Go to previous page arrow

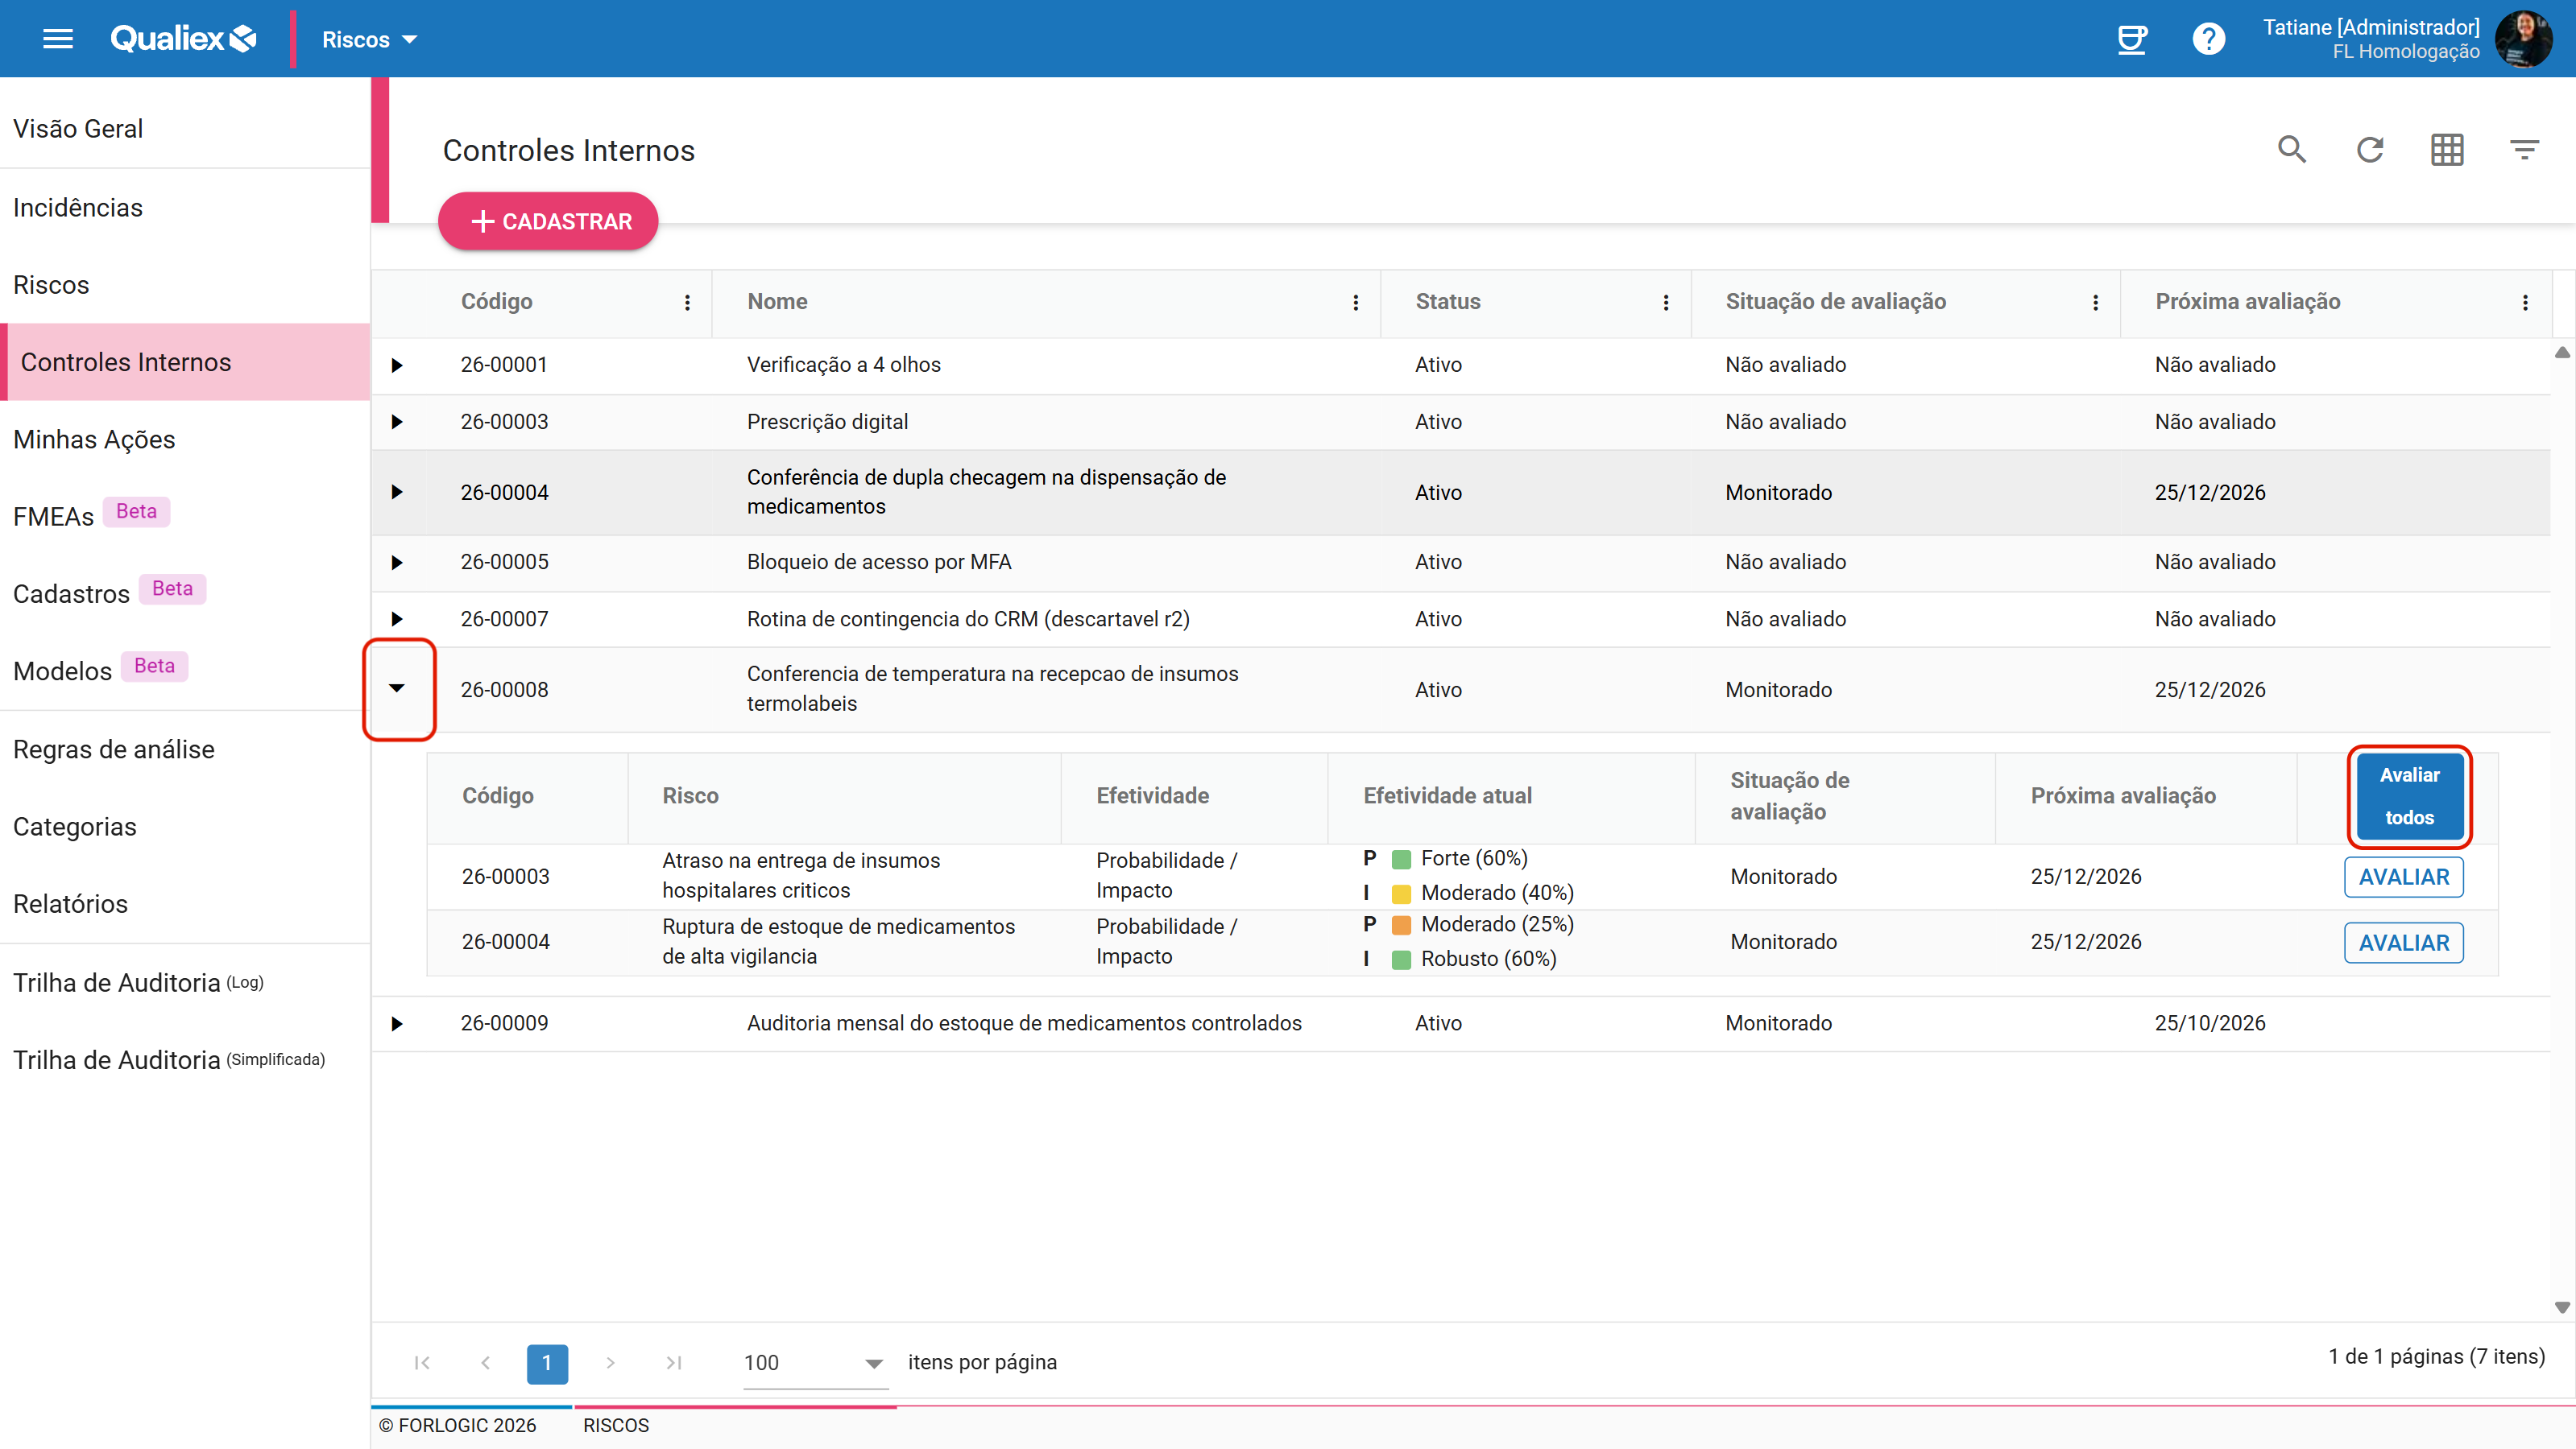tap(485, 1363)
